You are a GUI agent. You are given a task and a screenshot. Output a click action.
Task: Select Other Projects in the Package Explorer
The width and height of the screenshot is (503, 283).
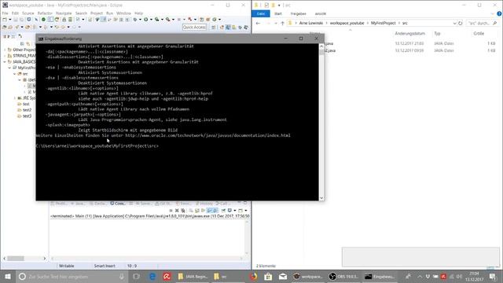[24, 50]
